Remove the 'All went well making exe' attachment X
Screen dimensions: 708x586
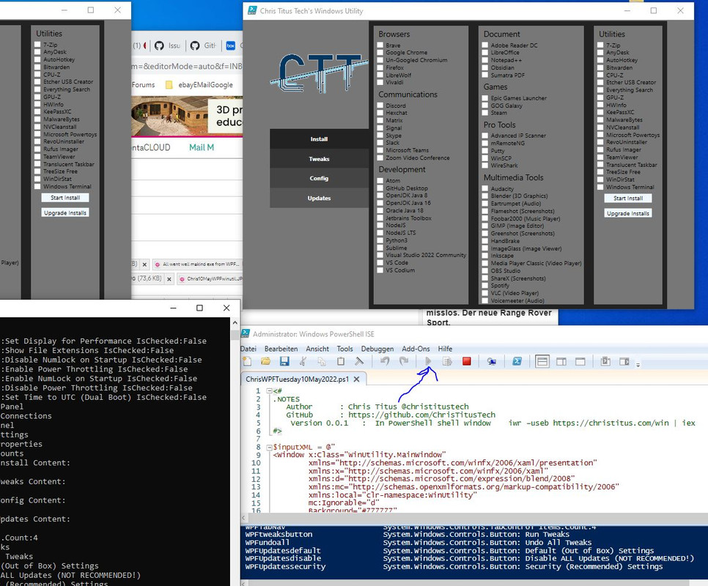tap(144, 265)
